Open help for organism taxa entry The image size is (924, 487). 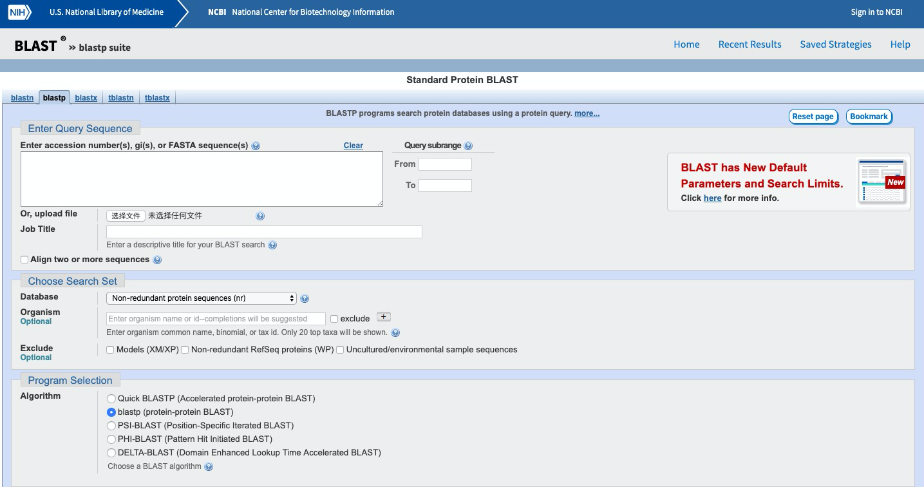tap(395, 332)
